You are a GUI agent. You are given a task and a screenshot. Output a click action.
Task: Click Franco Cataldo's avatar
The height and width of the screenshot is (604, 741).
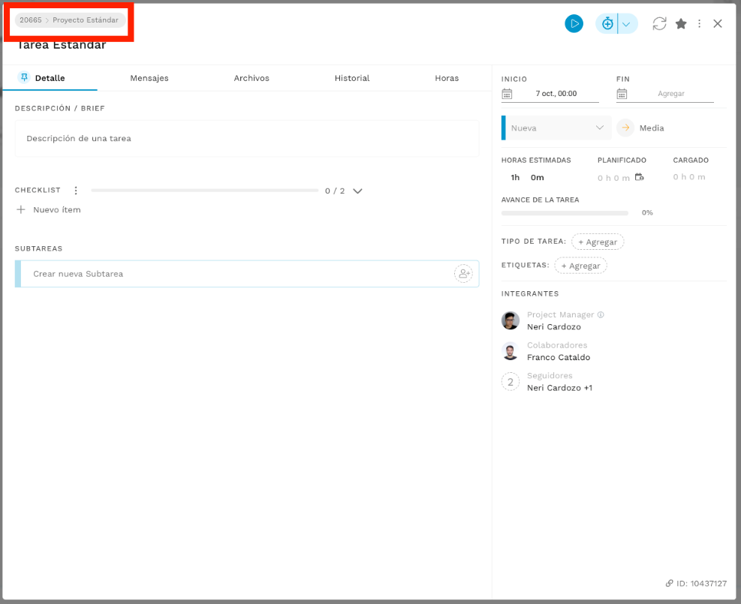click(x=511, y=351)
